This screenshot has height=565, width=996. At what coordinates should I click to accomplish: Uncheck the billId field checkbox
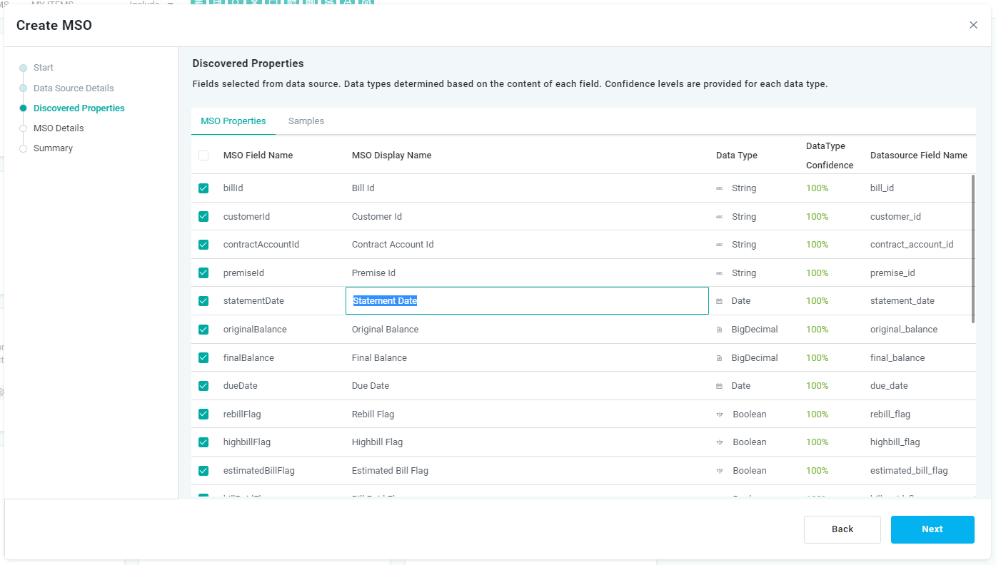203,188
